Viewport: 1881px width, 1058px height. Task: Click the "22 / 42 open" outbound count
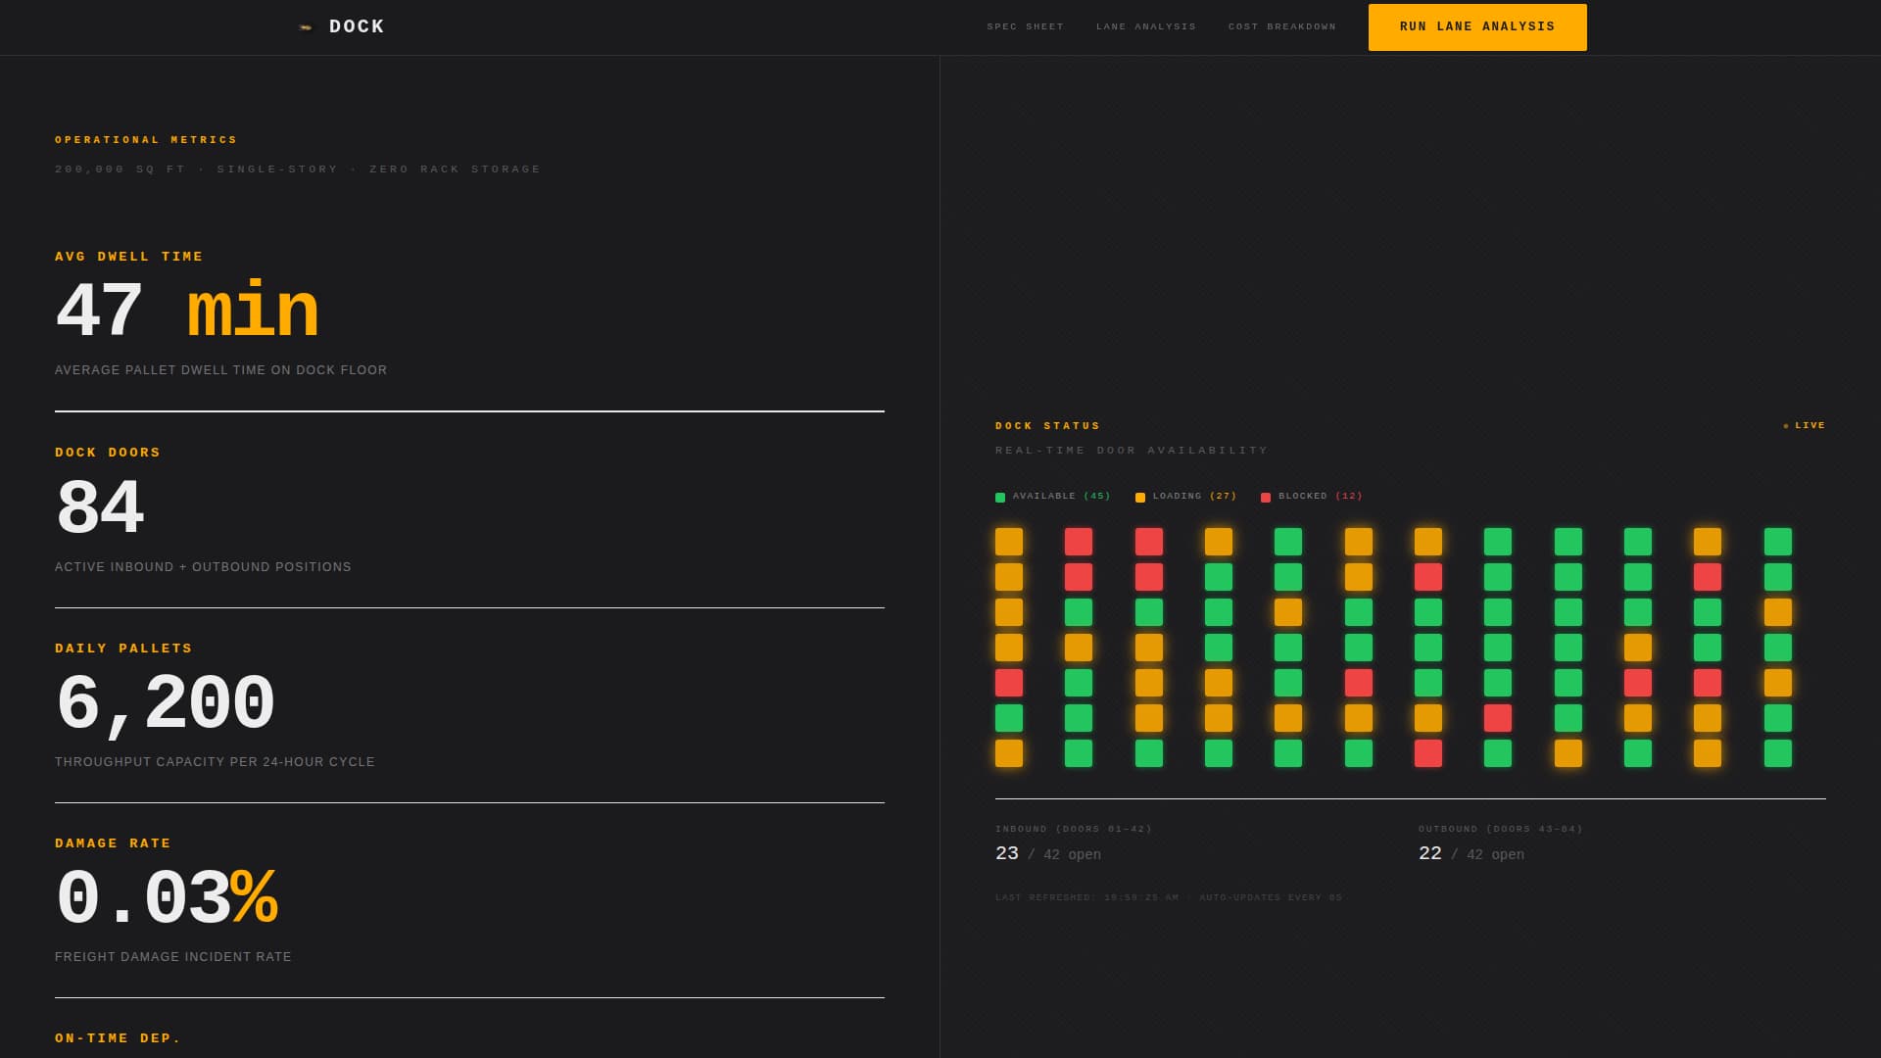1471,854
